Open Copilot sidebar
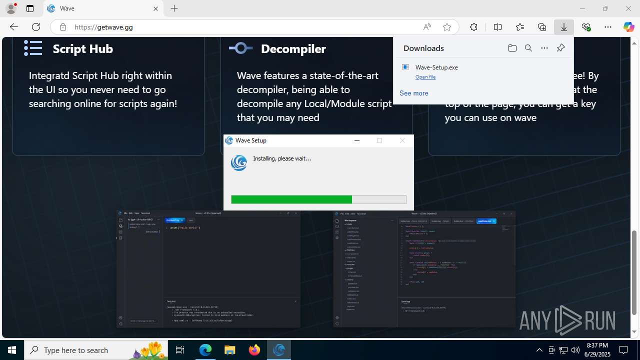Viewport: 640px width, 360px height. [629, 27]
